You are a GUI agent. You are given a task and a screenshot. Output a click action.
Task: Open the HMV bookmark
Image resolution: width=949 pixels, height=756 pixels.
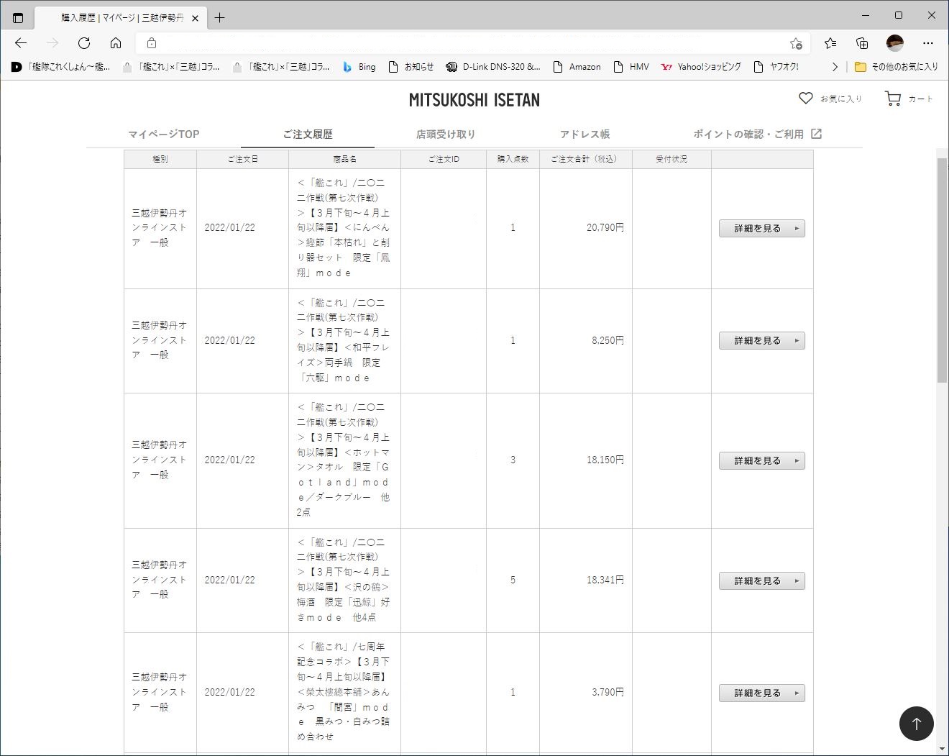pyautogui.click(x=631, y=67)
